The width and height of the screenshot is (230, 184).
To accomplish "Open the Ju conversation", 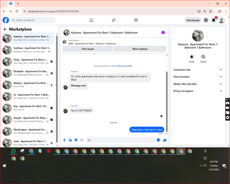I will coord(28,97).
